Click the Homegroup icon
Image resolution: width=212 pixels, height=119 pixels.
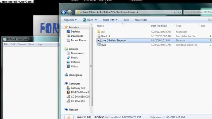pos(66,75)
